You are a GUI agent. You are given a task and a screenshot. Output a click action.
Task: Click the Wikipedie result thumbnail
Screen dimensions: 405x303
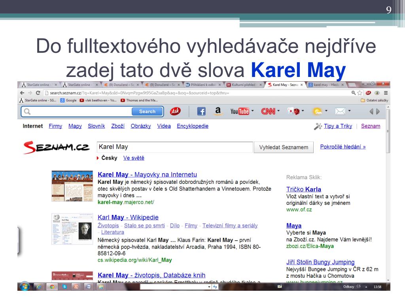click(x=72, y=229)
